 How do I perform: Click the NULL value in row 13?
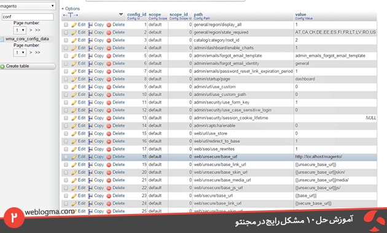(370, 118)
